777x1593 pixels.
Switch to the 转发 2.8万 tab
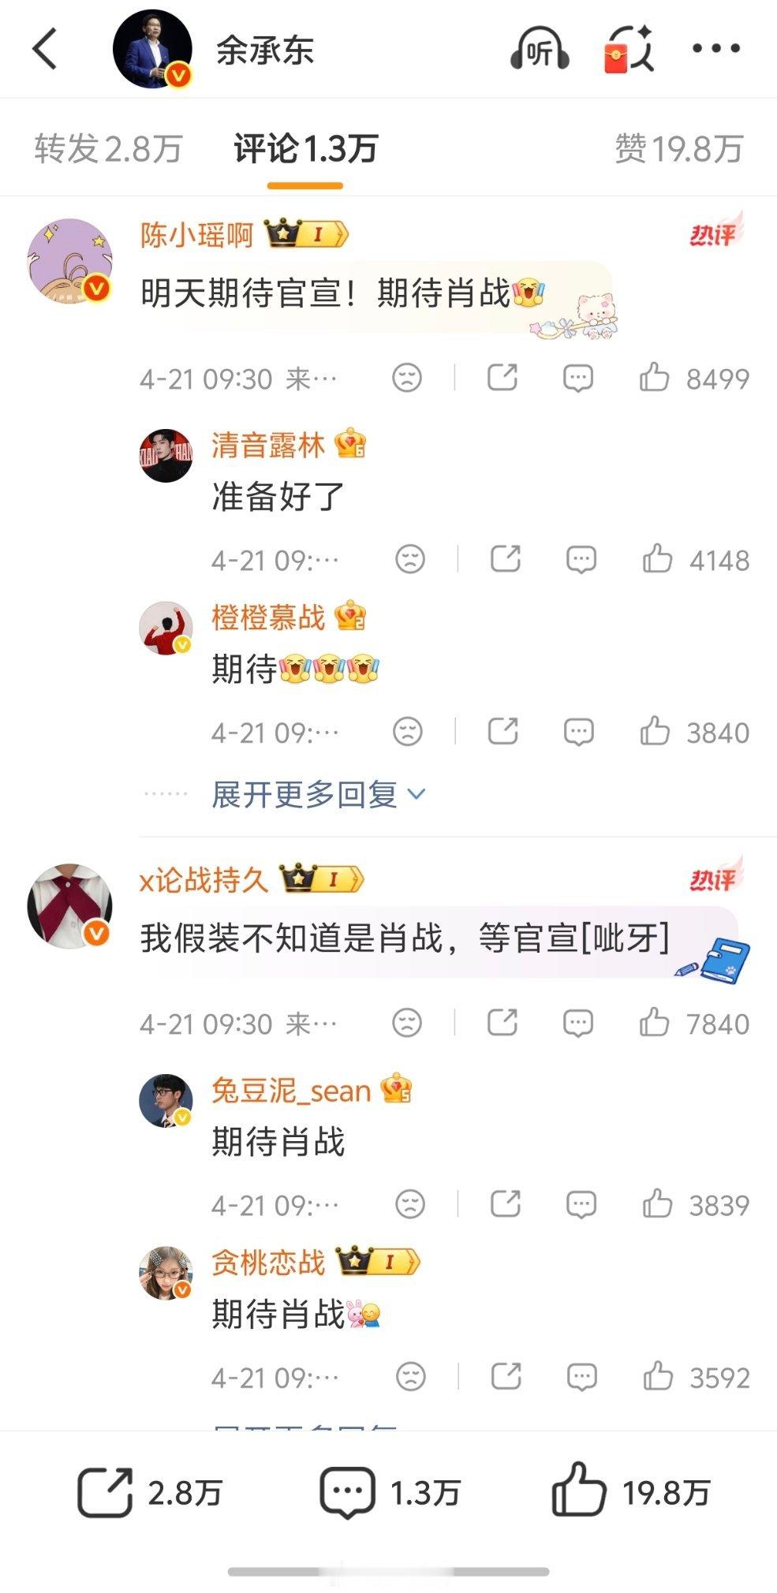click(109, 148)
